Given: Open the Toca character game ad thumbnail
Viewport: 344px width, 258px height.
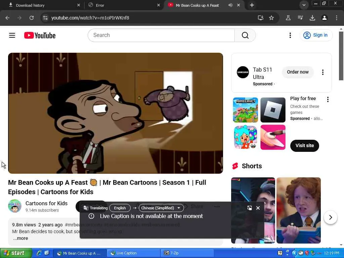Looking at the screenshot, I should (245, 137).
